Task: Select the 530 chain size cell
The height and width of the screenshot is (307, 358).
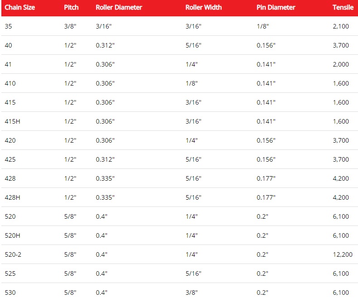Action: click(10, 293)
